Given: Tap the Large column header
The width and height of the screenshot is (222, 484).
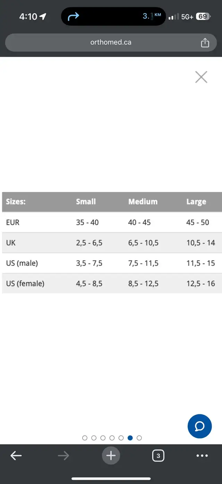Looking at the screenshot, I should click(x=196, y=202).
